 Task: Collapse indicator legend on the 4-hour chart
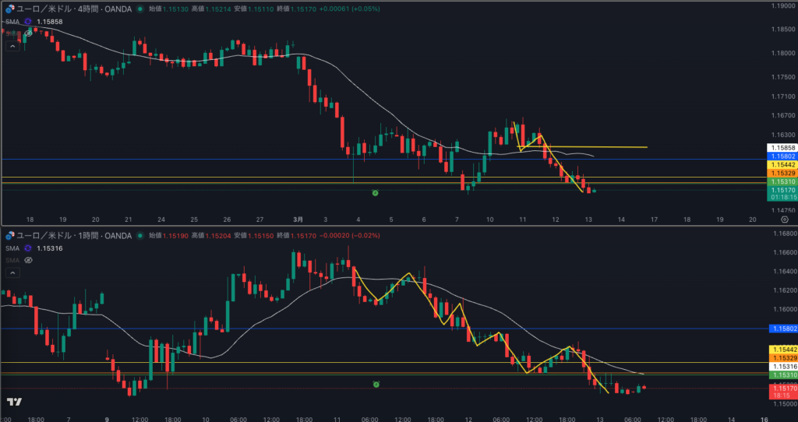(12, 47)
